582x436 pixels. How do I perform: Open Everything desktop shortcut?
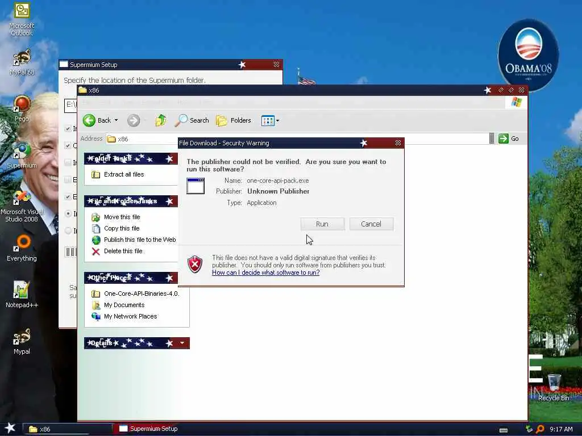[22, 249]
